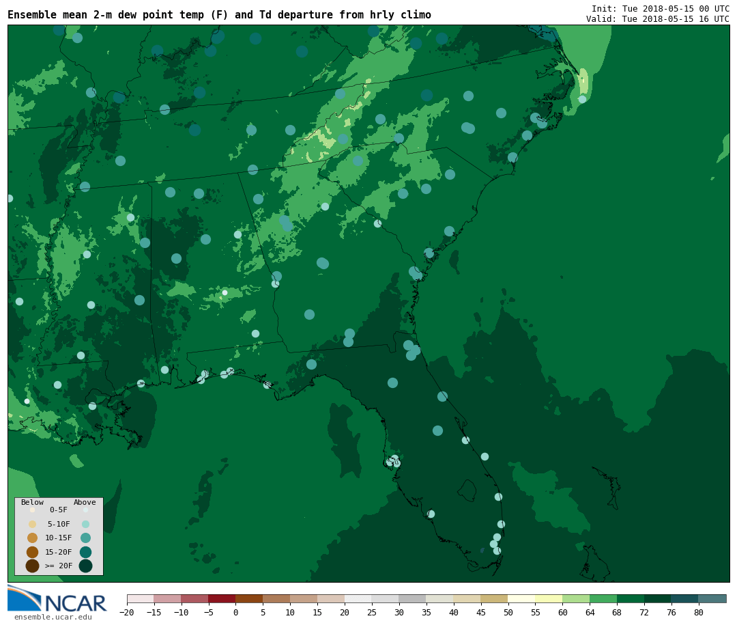Click the Below 15-20F legend circle
Viewport: 737px width, 625px height.
(x=33, y=552)
